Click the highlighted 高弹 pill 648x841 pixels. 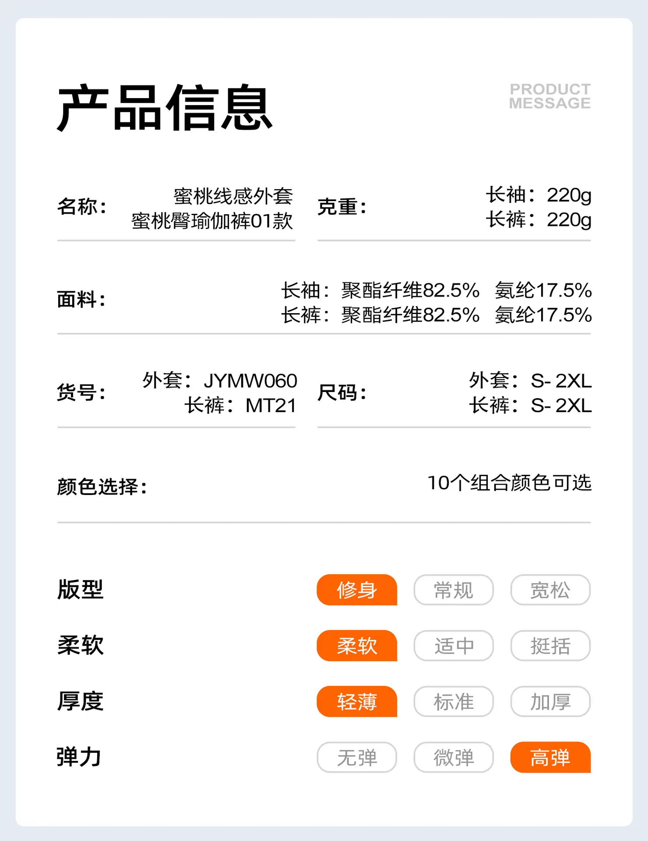[550, 757]
